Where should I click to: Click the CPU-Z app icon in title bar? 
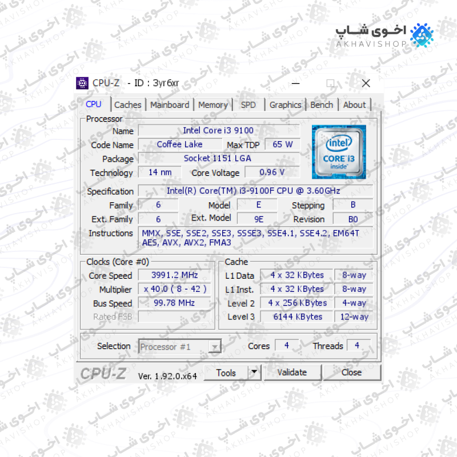tap(82, 83)
